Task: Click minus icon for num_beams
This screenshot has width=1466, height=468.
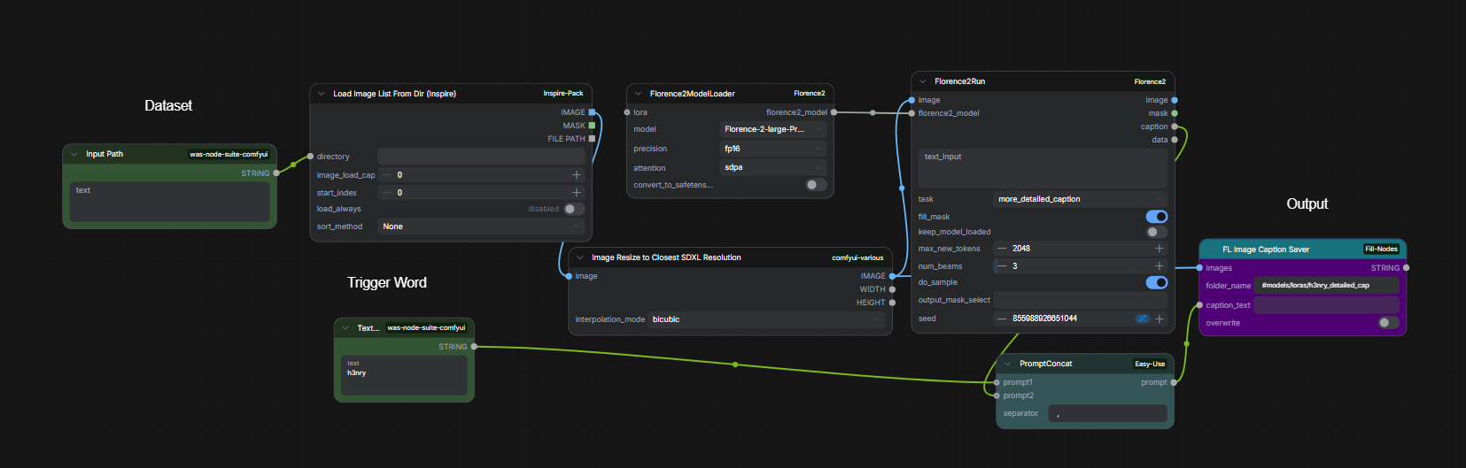Action: coord(1002,266)
